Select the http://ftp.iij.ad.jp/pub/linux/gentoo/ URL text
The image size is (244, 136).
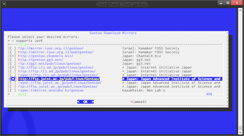57,71
